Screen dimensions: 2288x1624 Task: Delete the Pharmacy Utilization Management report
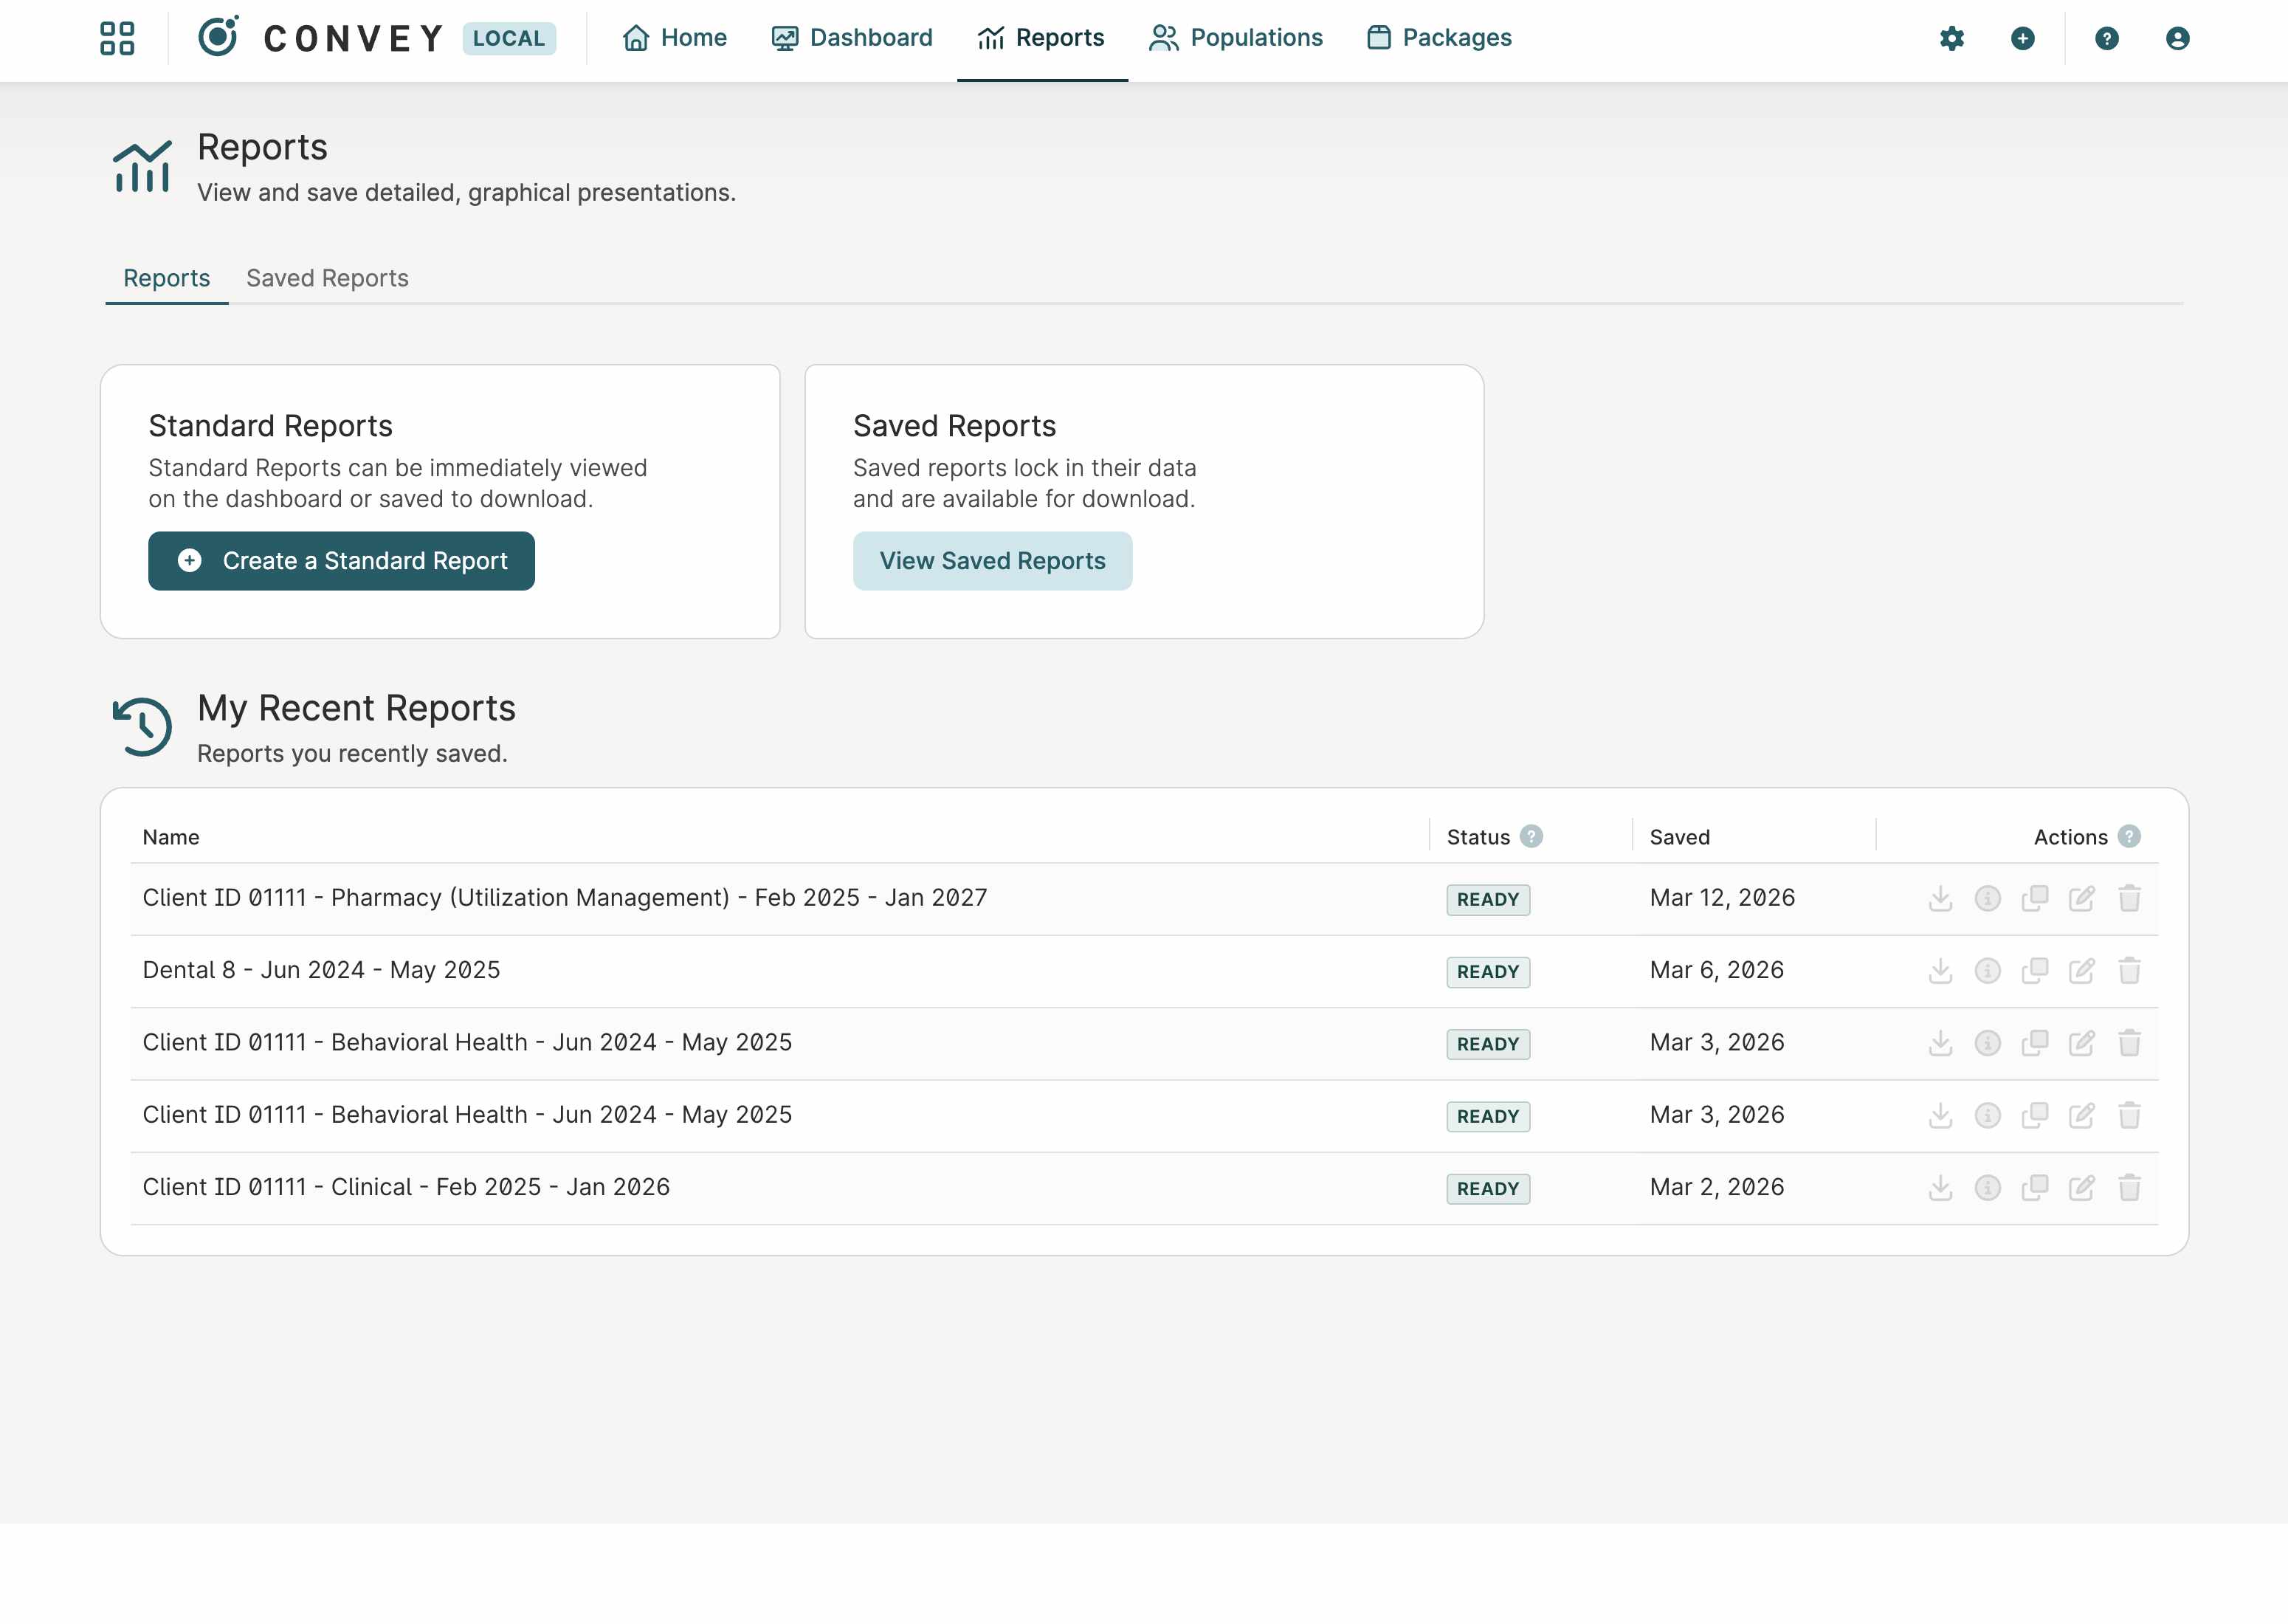(x=2129, y=898)
